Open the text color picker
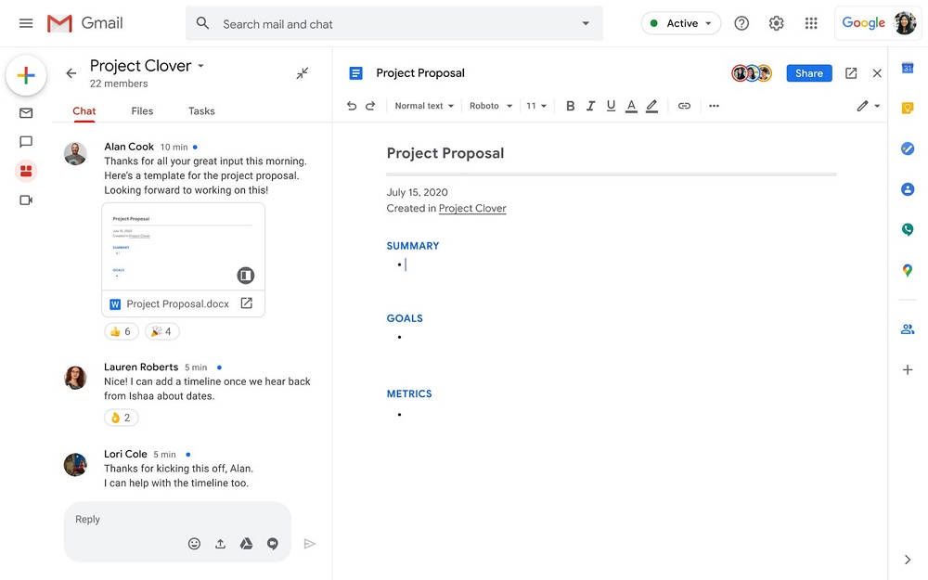This screenshot has height=580, width=928. coord(631,106)
